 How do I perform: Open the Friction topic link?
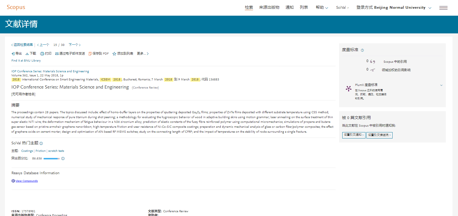(41, 151)
